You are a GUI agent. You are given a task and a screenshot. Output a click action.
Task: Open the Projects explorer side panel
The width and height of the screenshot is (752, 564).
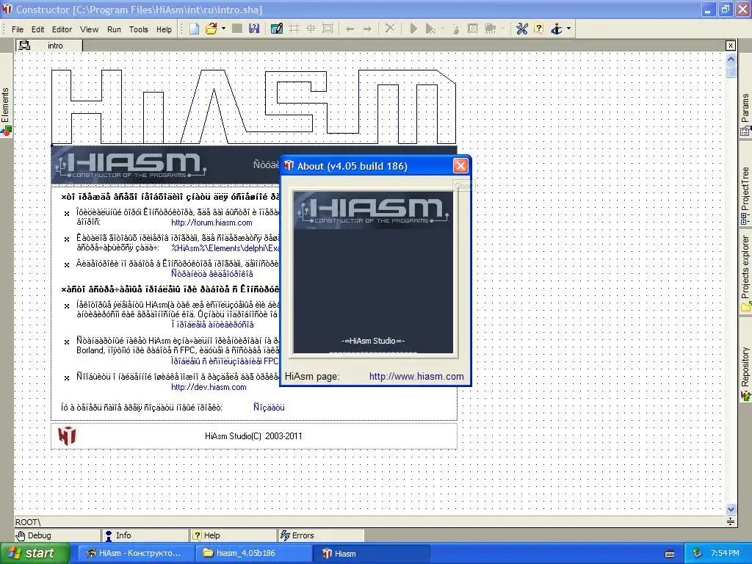pyautogui.click(x=745, y=273)
